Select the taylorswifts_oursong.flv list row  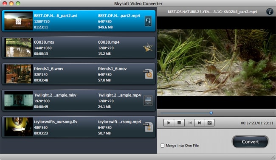(x=79, y=127)
